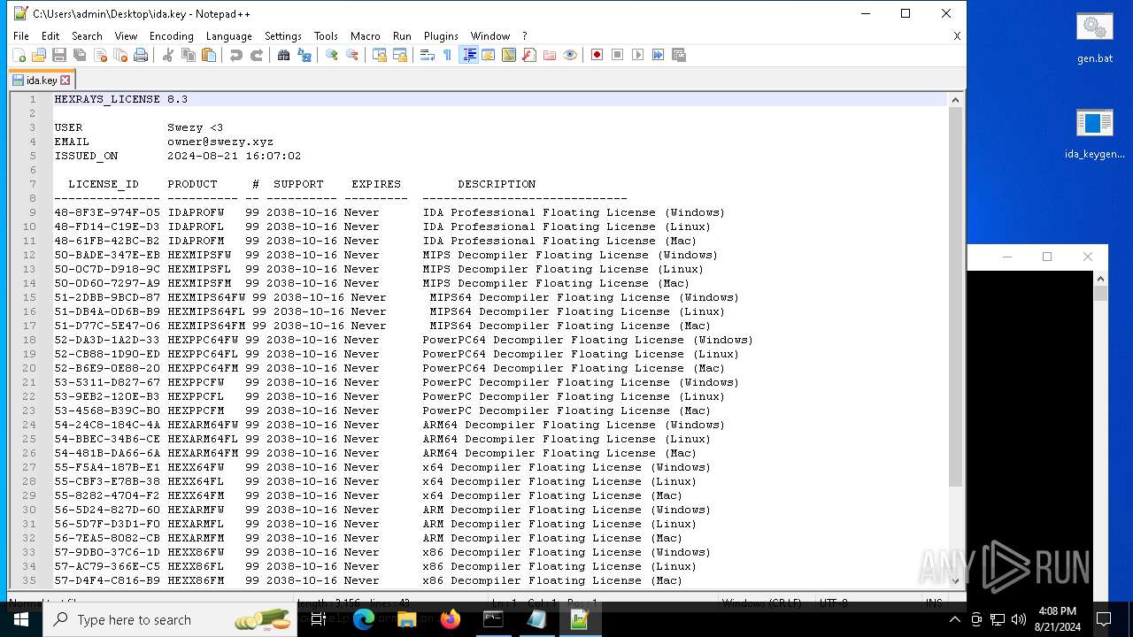Open the Edit menu
The image size is (1133, 637).
(x=50, y=36)
